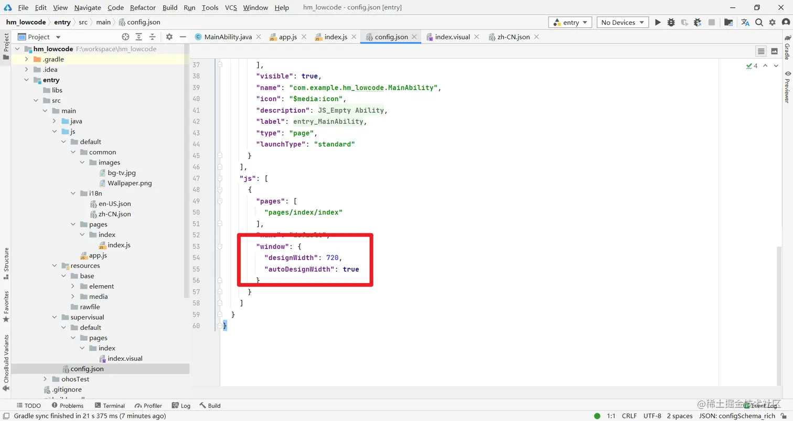
Task: Collapse the supervisual folder
Action: click(55, 317)
